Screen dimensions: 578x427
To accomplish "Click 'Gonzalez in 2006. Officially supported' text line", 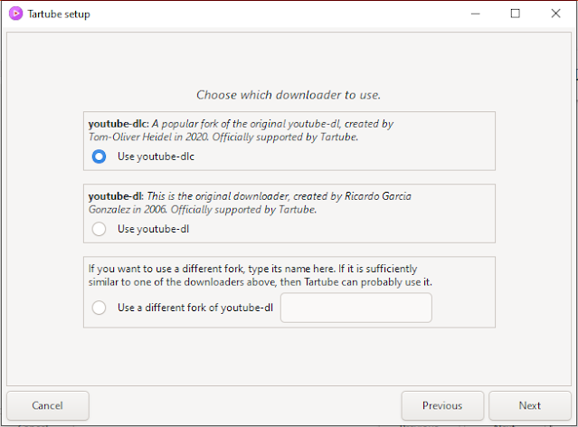I will 203,210.
